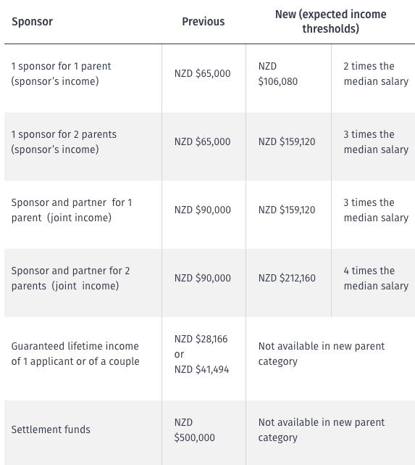Screen dimensions: 415x465
Task: Click 'Not available' in the Guaranteed lifetime income row
Action: pyautogui.click(x=322, y=354)
